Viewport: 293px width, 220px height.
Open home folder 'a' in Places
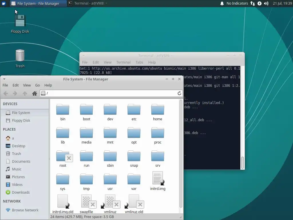(x=25, y=138)
